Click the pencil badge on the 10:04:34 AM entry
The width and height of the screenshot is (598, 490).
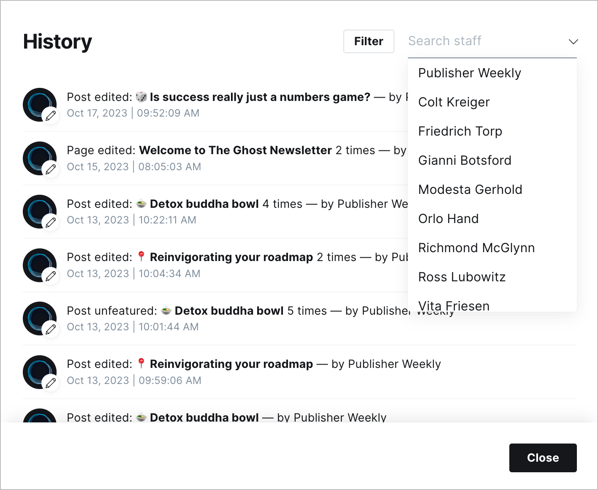51,276
